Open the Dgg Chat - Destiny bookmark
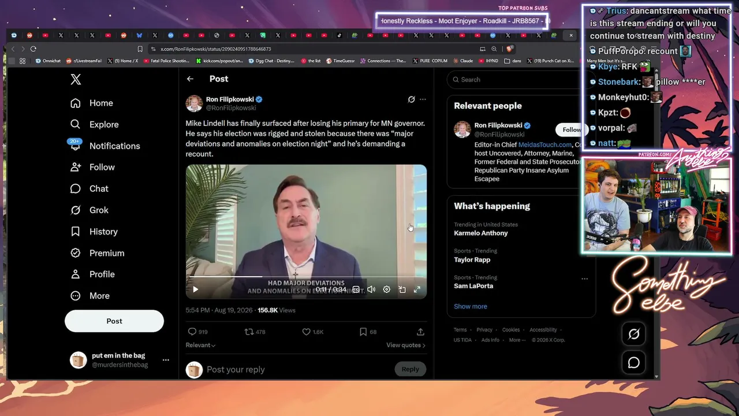The width and height of the screenshot is (739, 416). (x=271, y=61)
